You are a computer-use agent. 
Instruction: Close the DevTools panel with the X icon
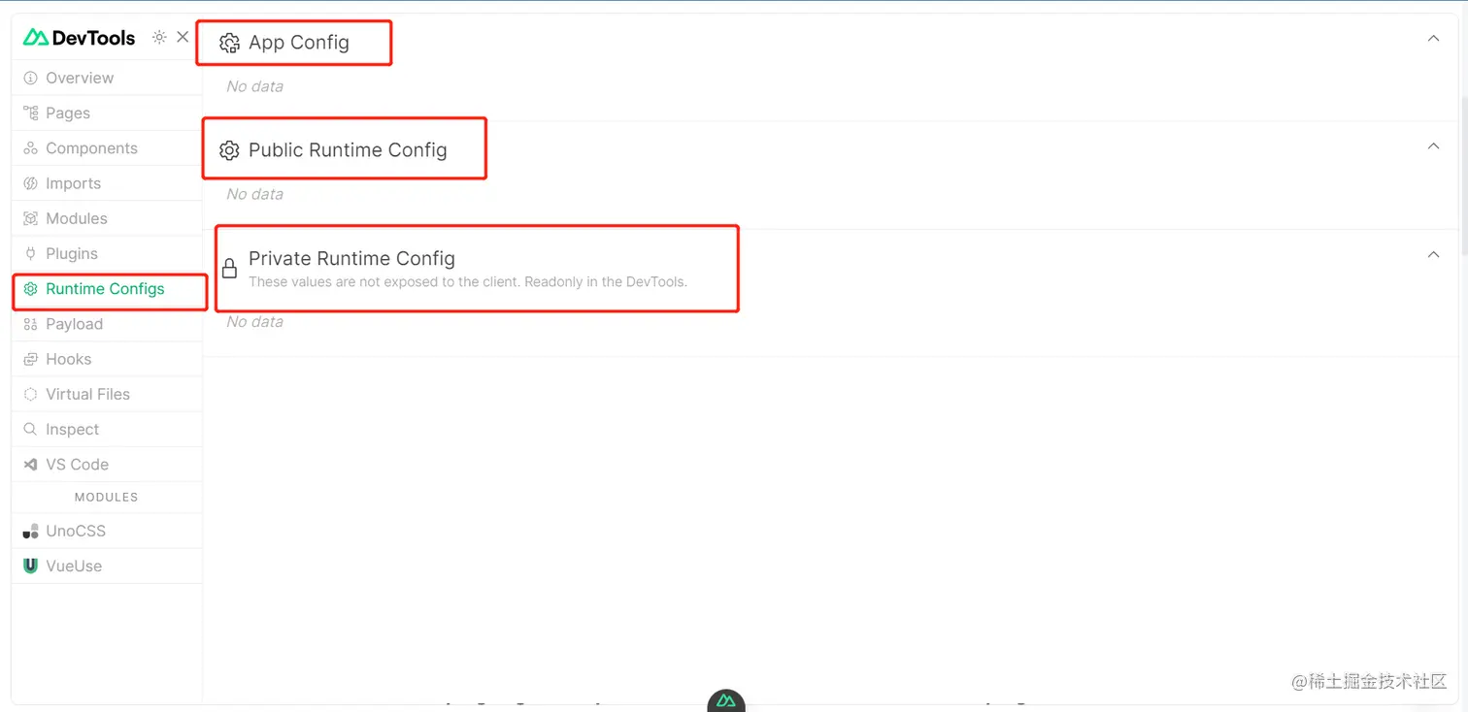point(183,38)
